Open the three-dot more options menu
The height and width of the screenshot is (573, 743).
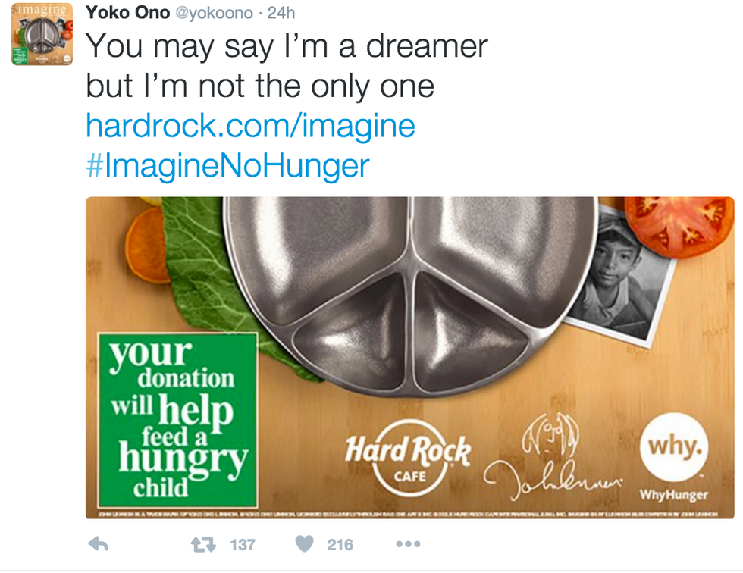coord(408,544)
